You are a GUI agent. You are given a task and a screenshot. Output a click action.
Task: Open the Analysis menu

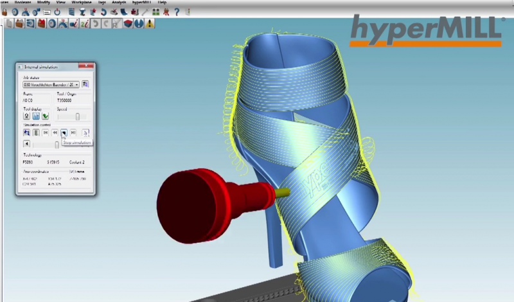pyautogui.click(x=119, y=2)
